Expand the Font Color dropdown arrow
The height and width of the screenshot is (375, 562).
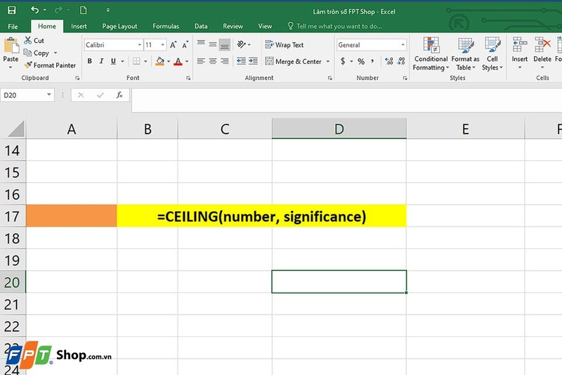pos(187,61)
